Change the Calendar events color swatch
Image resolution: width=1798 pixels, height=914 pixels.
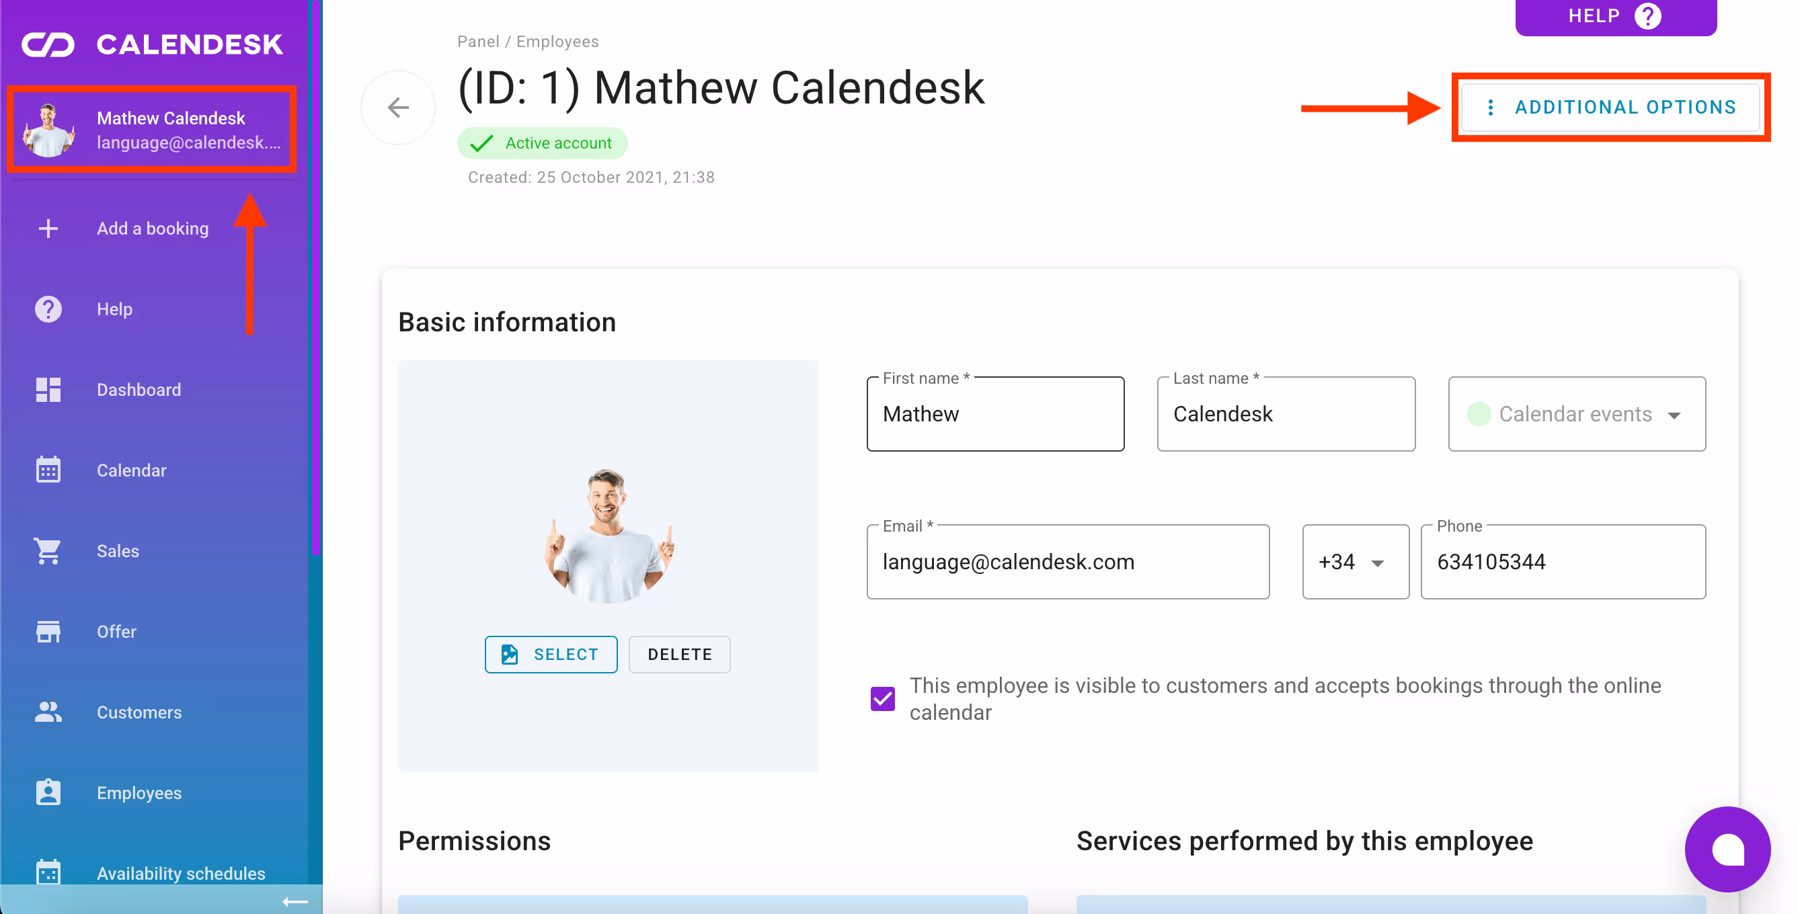1479,414
